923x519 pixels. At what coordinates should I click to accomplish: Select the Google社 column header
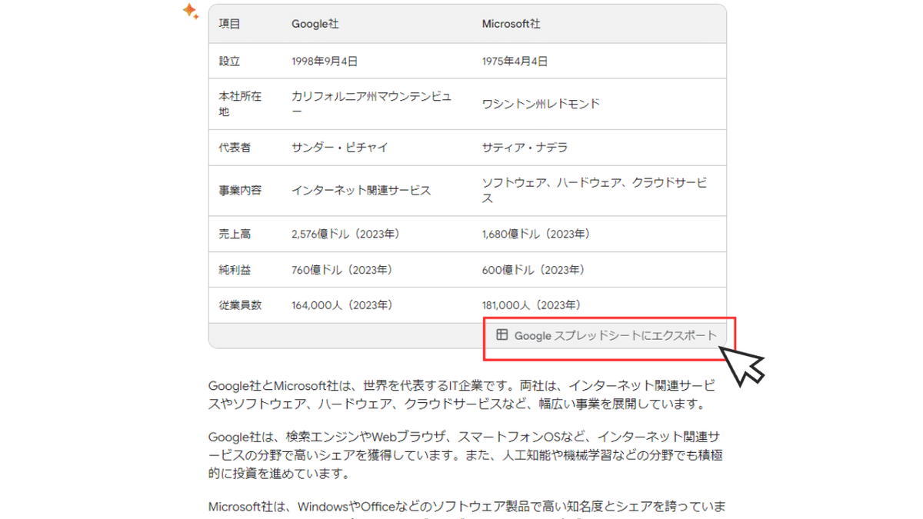tap(315, 24)
